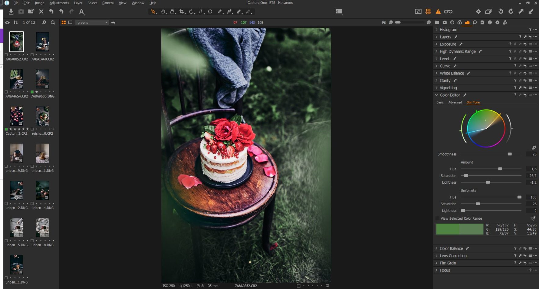Screen dimensions: 539x289
Task: Click the Auto adjust button on Exposure
Action: 515,44
